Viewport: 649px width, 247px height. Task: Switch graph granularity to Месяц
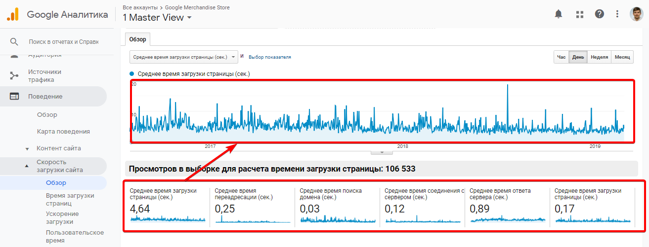click(622, 57)
